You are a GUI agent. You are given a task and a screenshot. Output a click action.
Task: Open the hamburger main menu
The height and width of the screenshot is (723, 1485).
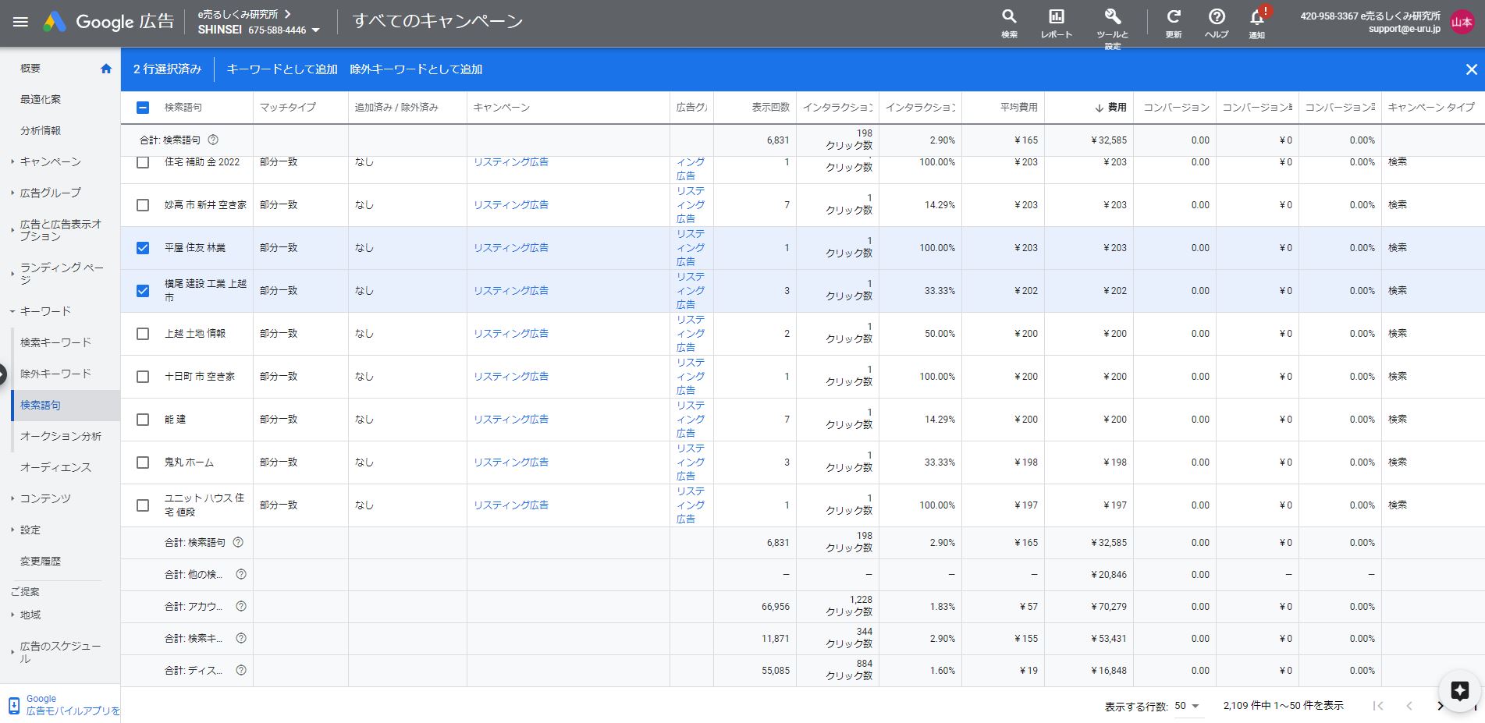click(21, 22)
